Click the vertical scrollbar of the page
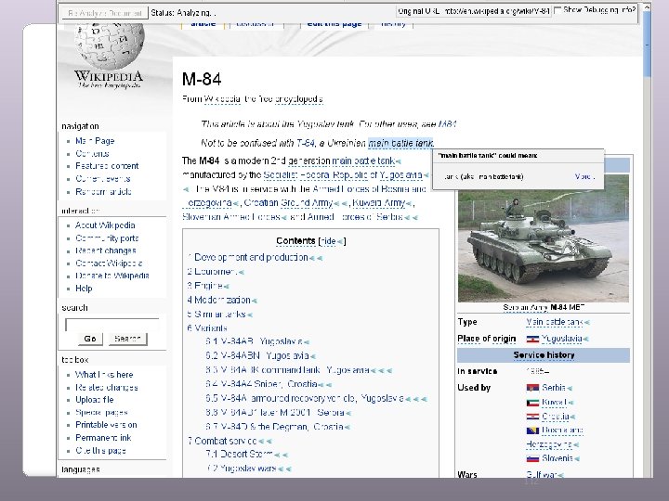 click(647, 238)
